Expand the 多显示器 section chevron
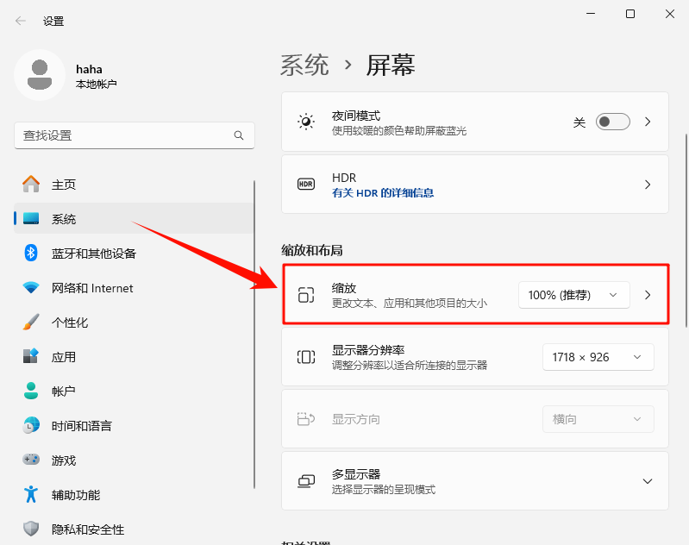 click(648, 481)
